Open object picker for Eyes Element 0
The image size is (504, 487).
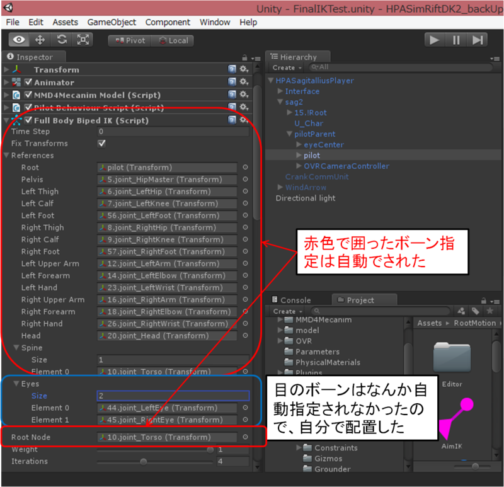click(245, 407)
